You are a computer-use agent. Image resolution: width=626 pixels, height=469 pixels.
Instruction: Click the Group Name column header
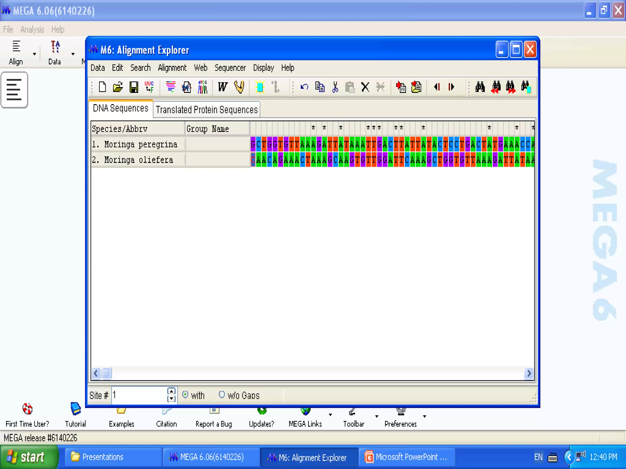point(217,129)
